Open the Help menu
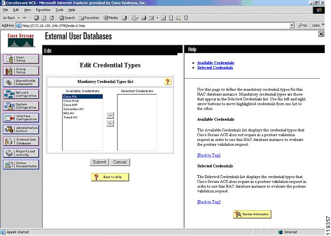331x236 pixels. point(72,10)
